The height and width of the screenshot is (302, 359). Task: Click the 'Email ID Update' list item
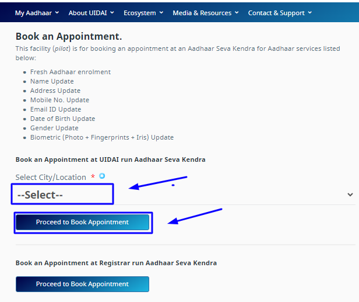[55, 109]
